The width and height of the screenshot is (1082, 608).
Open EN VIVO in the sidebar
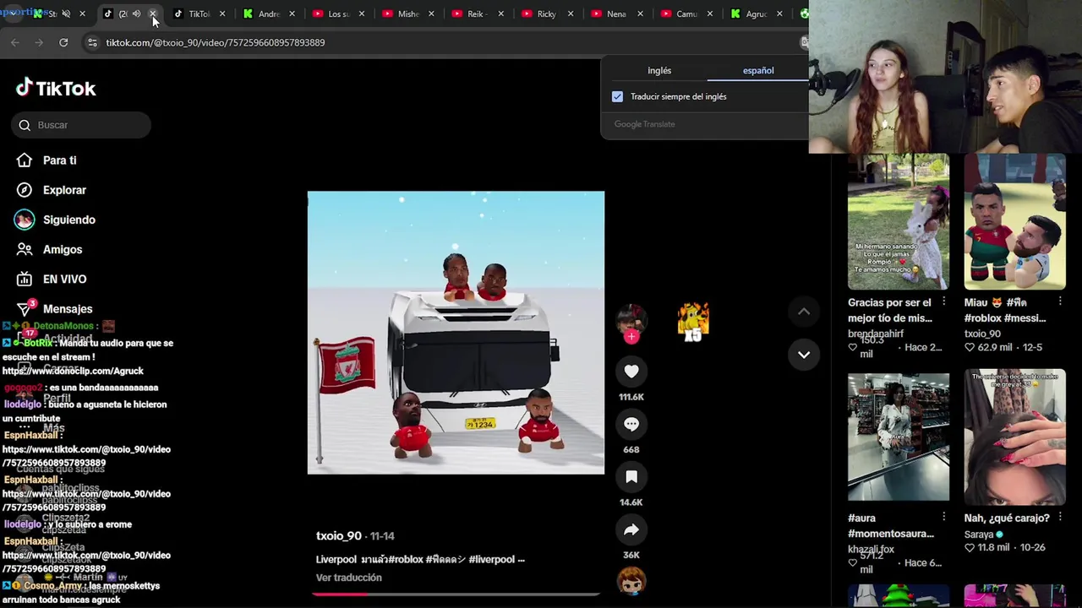pos(64,280)
